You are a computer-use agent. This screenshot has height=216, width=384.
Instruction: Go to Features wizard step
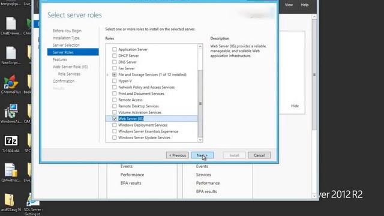tap(59, 59)
